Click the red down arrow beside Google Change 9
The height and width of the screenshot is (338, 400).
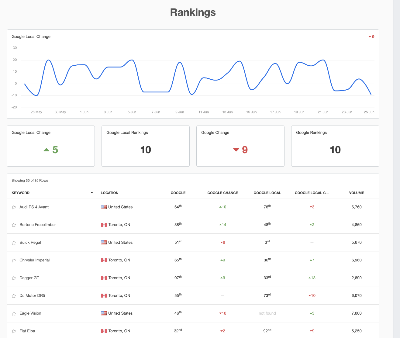tap(236, 150)
